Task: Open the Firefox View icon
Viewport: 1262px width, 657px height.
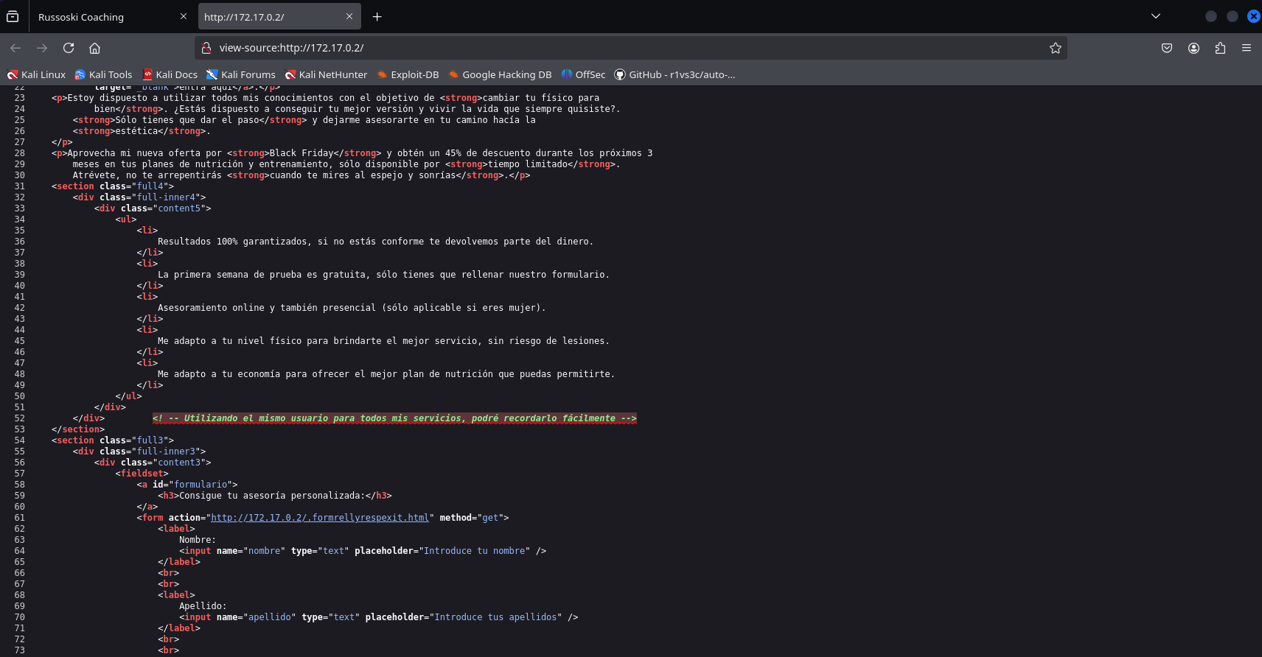Action: point(13,16)
